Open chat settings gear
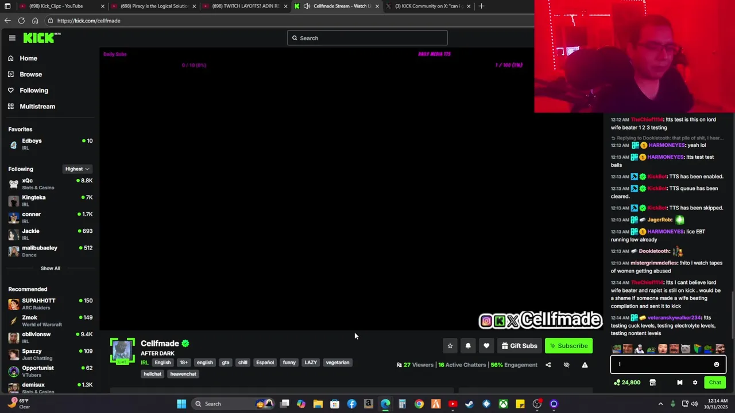 coord(695,383)
